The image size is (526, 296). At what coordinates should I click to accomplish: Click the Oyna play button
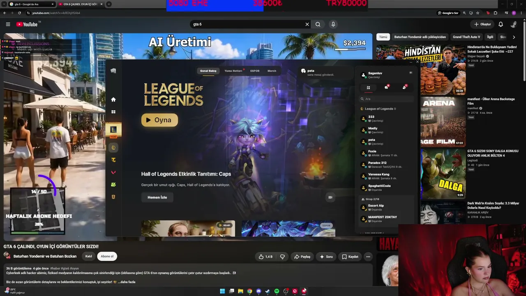[159, 120]
